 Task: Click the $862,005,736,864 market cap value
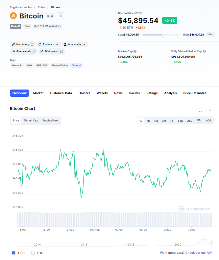click(130, 57)
